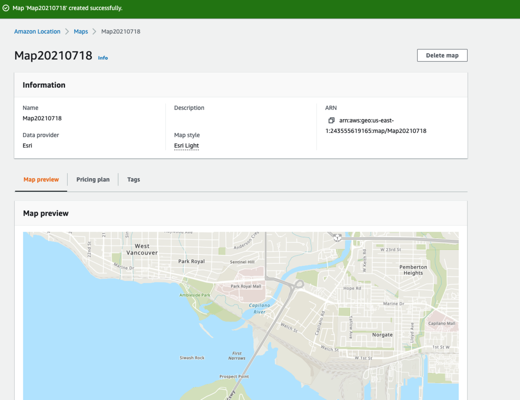Click the First Narrows label on the map
This screenshot has width=520, height=400.
237,356
